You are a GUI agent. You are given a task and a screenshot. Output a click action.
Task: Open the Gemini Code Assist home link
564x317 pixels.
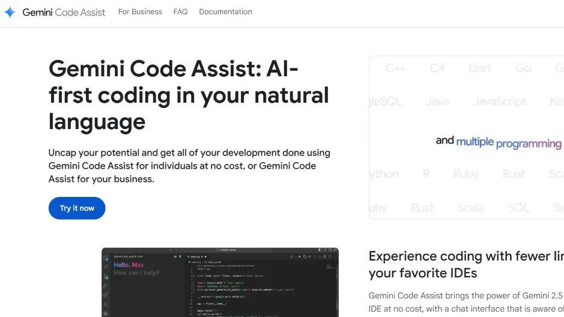tap(64, 12)
